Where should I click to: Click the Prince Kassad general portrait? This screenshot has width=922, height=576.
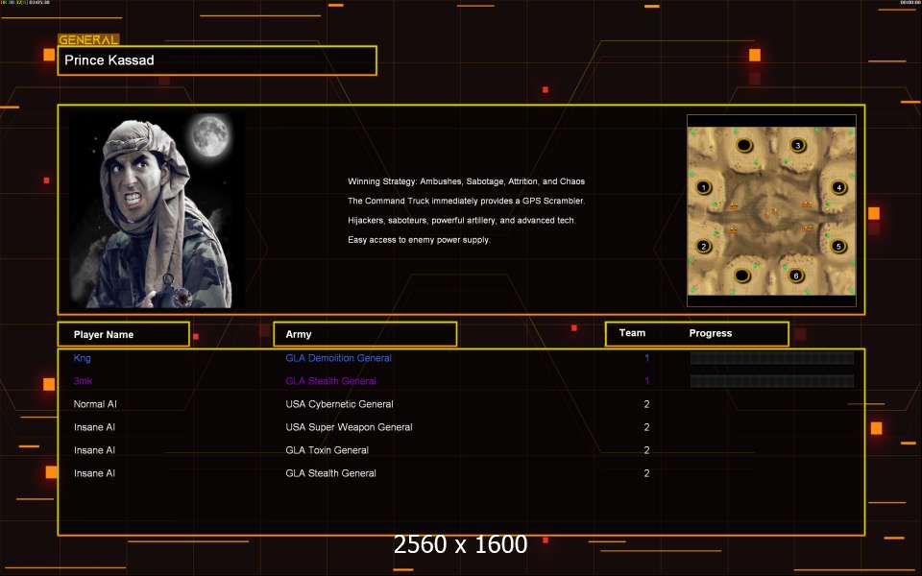pos(154,211)
